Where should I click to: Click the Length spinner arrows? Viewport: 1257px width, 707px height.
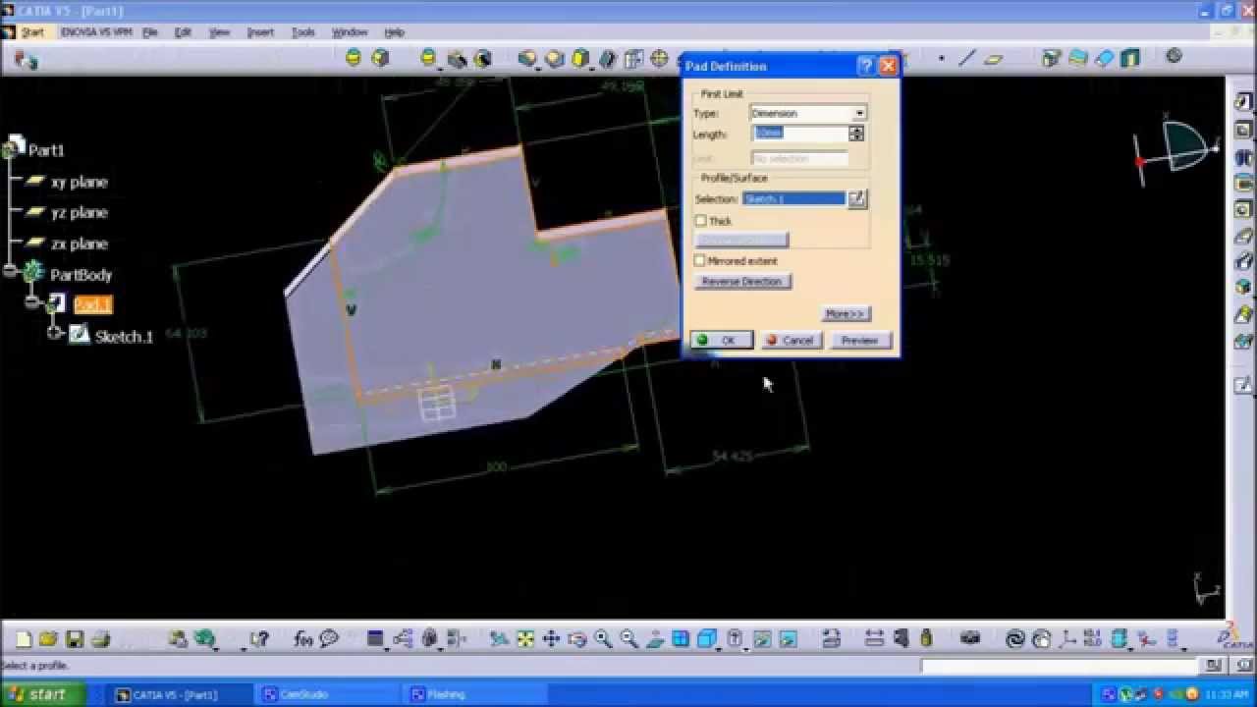coord(857,134)
